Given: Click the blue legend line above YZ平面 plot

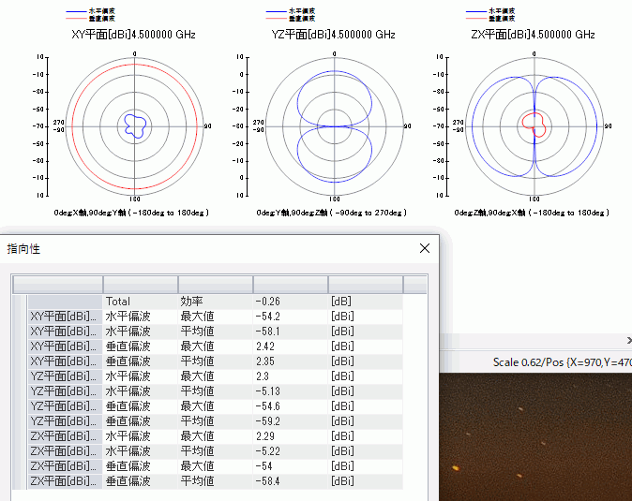Looking at the screenshot, I should coord(276,10).
